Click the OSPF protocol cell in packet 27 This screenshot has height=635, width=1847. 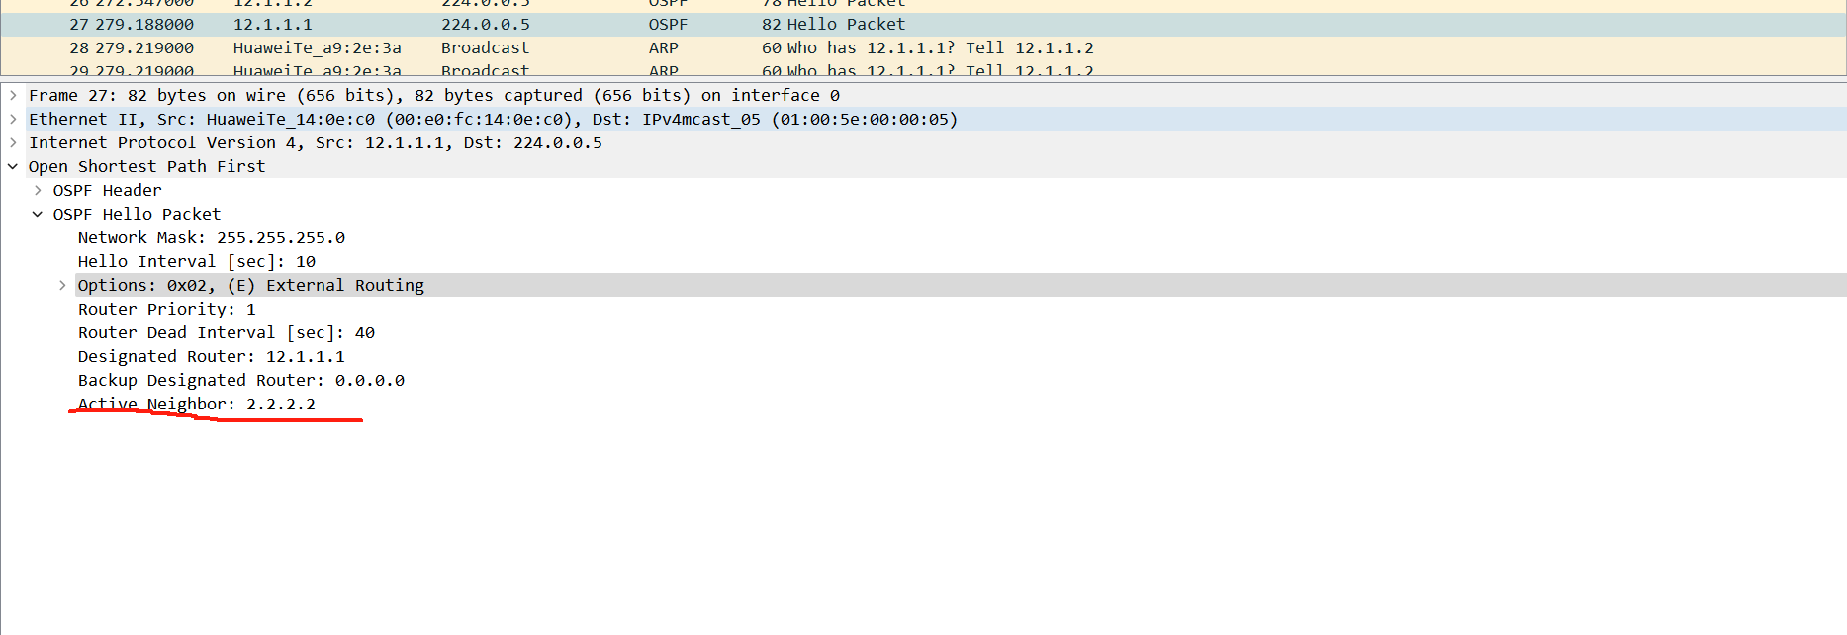point(668,24)
